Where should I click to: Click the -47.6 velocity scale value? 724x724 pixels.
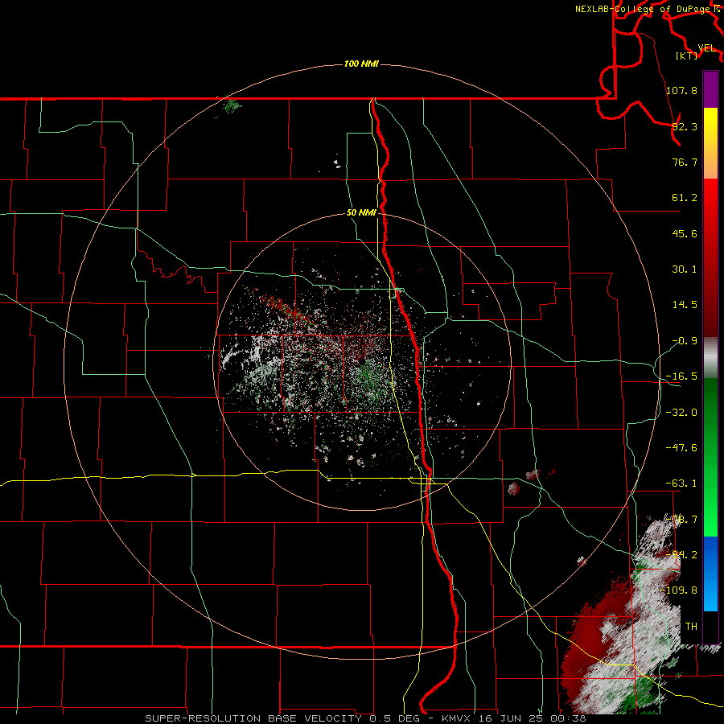681,448
